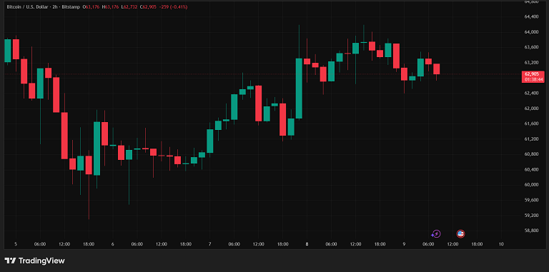Open the US flag economic event icon
This screenshot has width=549, height=272.
click(x=461, y=233)
